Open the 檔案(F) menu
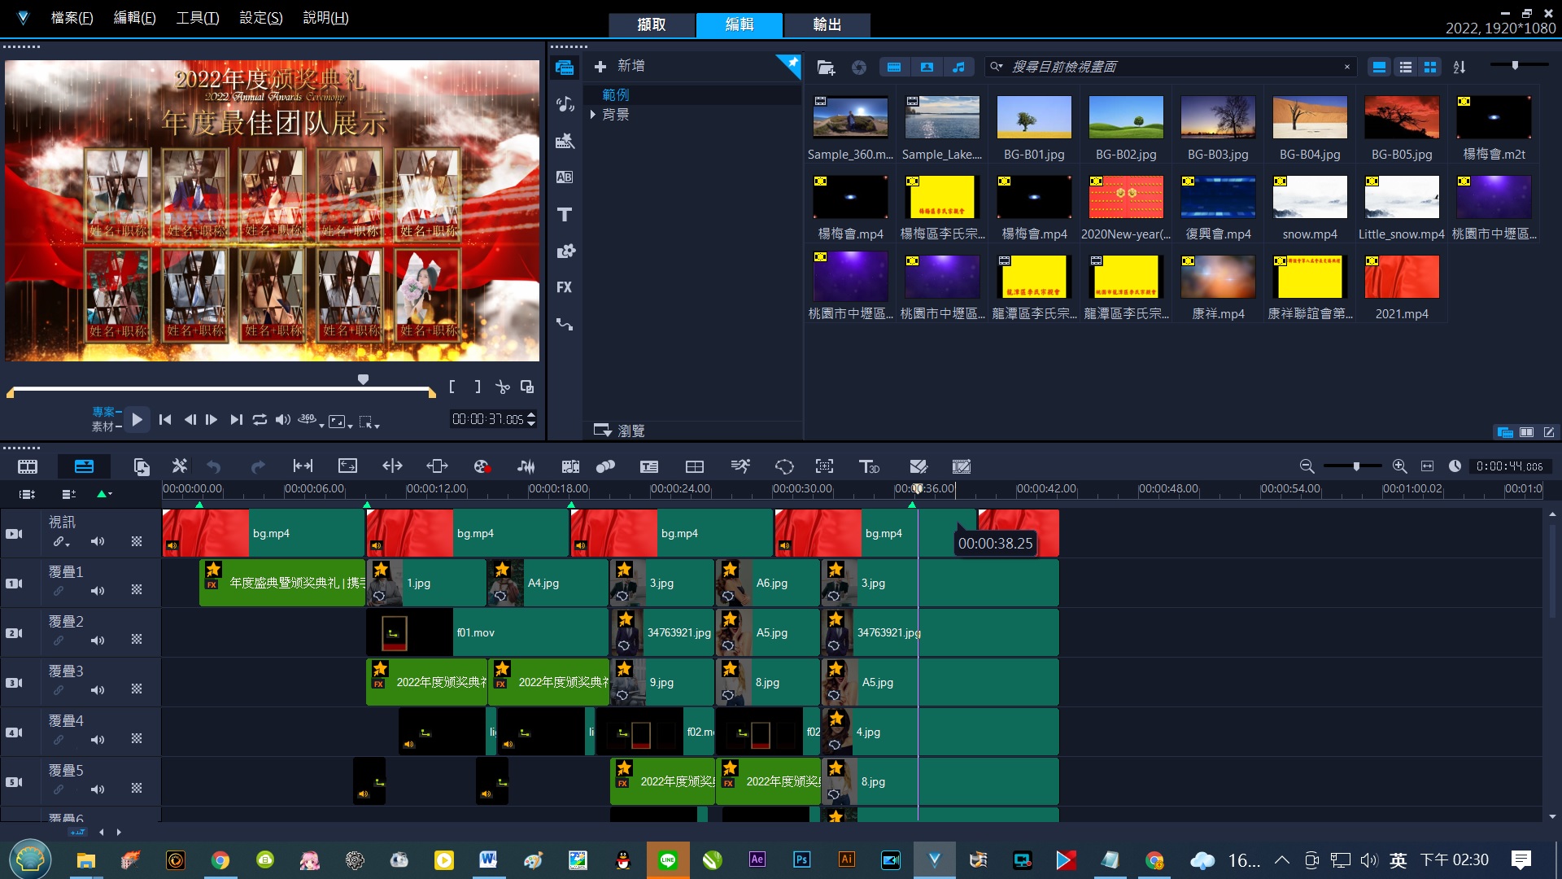 tap(72, 18)
